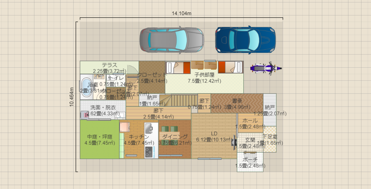
Task: Click the ポーチ porch area
Action: click(250, 162)
